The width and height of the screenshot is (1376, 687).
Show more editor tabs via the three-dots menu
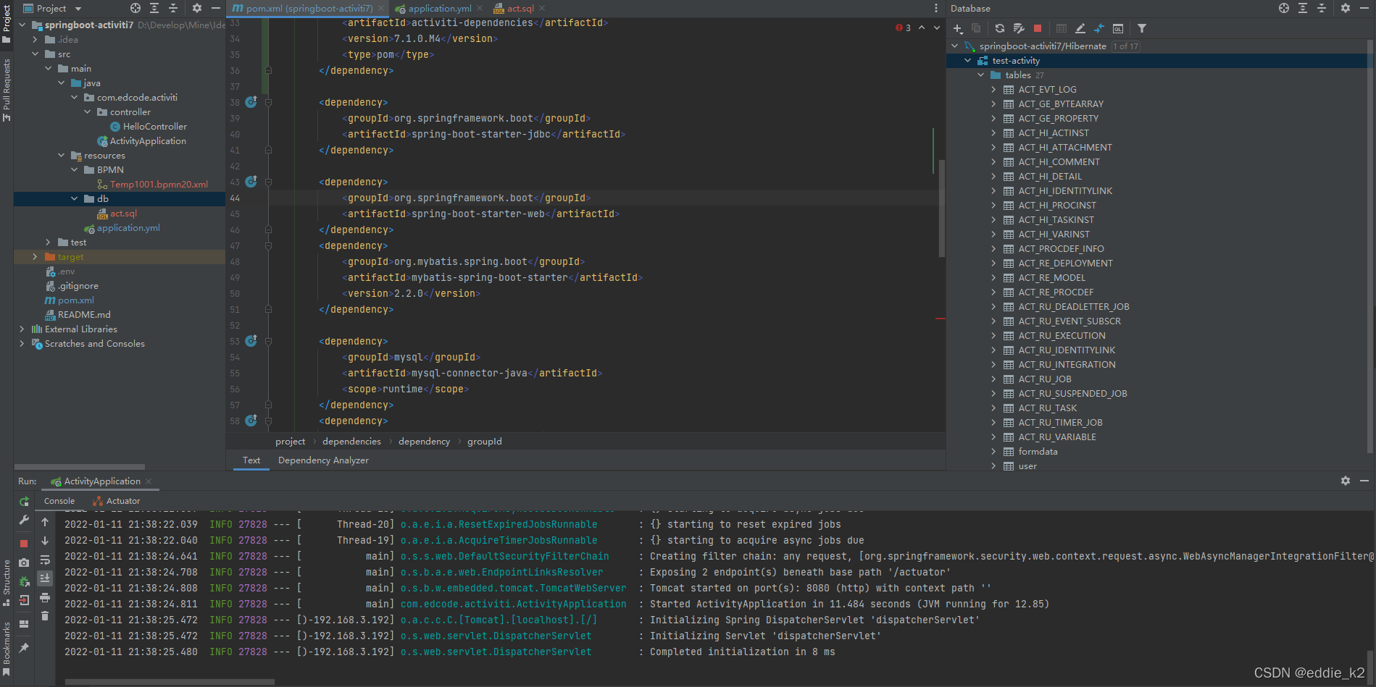pos(935,8)
